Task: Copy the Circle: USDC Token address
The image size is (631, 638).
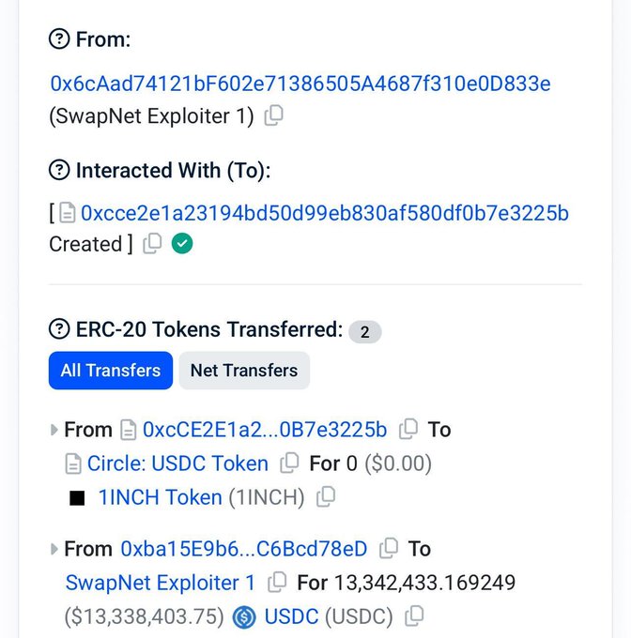Action: (x=290, y=463)
